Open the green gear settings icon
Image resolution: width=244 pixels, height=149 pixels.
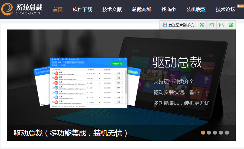tap(231, 25)
